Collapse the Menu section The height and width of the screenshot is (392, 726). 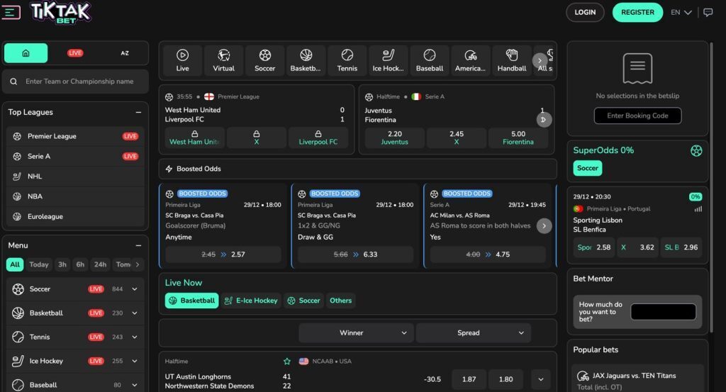pyautogui.click(x=138, y=246)
